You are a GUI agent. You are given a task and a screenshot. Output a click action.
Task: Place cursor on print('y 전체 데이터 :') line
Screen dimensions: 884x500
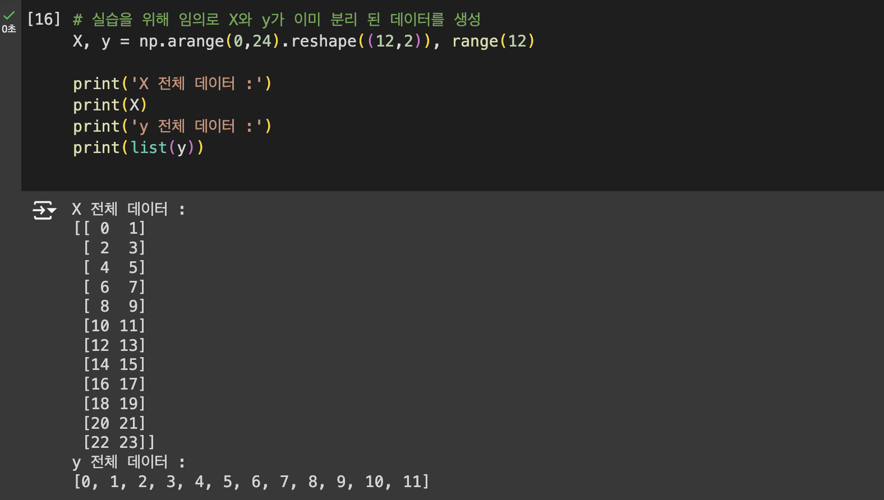click(x=172, y=127)
